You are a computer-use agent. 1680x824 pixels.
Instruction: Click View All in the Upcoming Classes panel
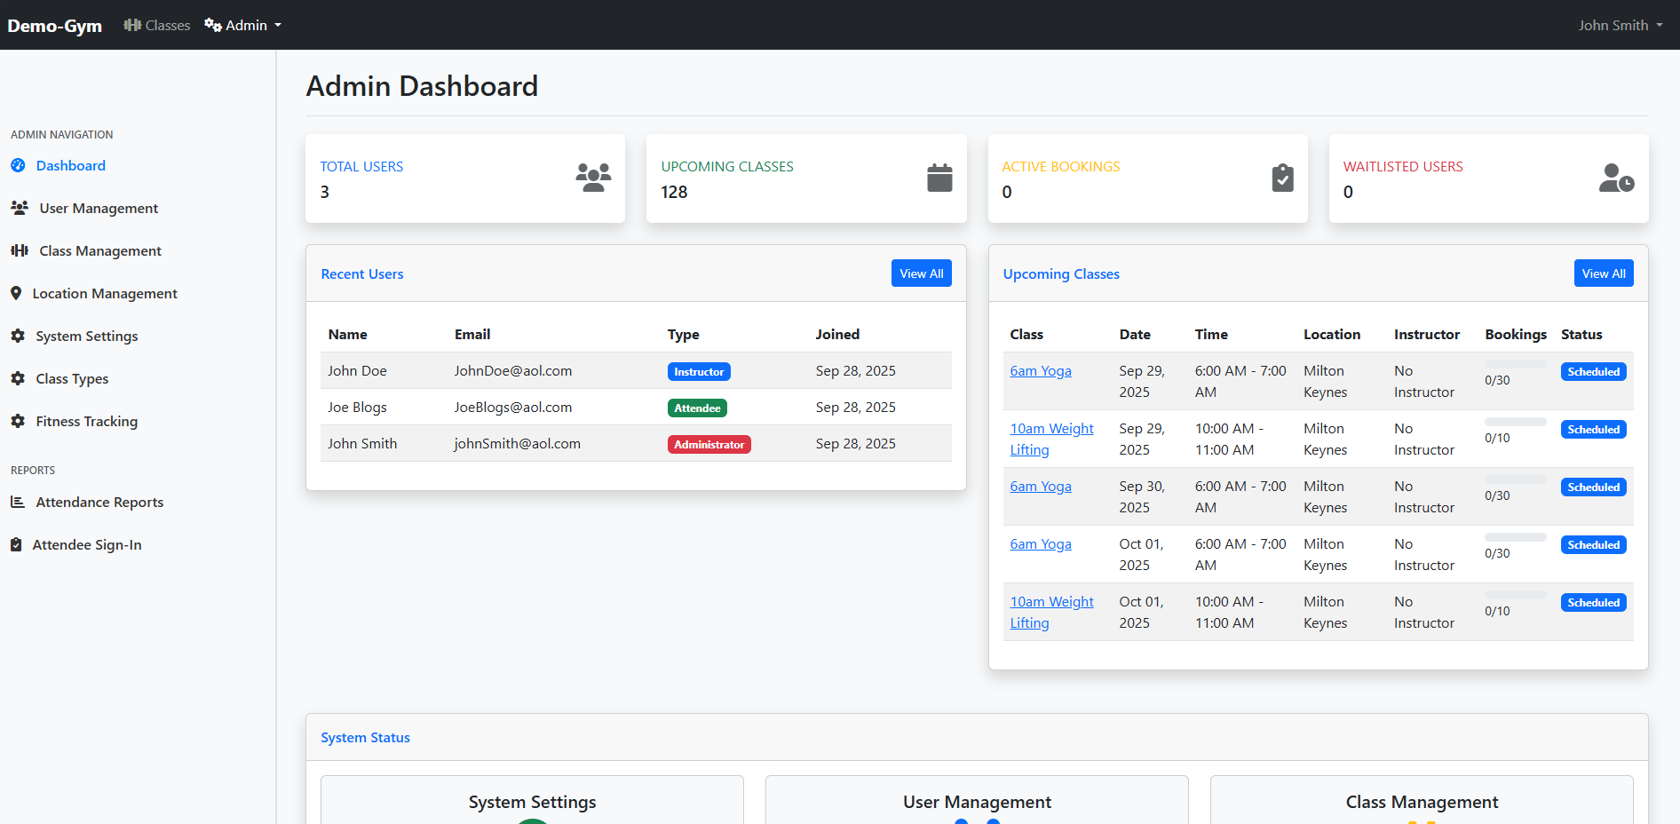1603,273
